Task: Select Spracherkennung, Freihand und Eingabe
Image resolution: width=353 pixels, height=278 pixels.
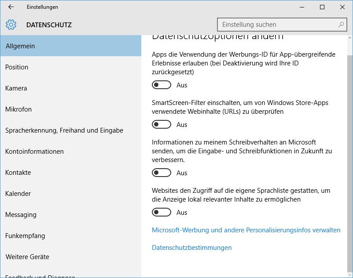Action: click(x=71, y=130)
